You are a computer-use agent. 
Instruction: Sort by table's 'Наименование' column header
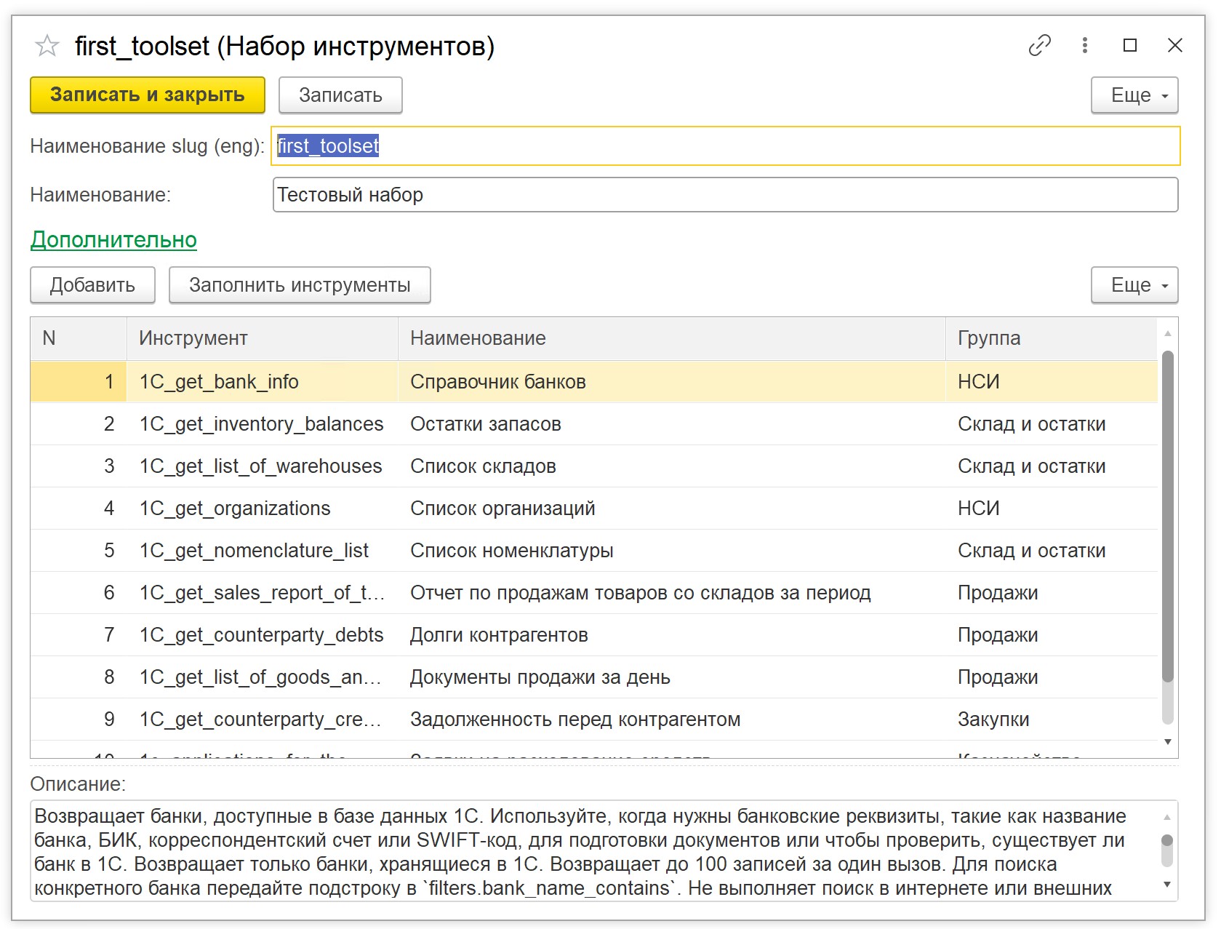(x=672, y=338)
